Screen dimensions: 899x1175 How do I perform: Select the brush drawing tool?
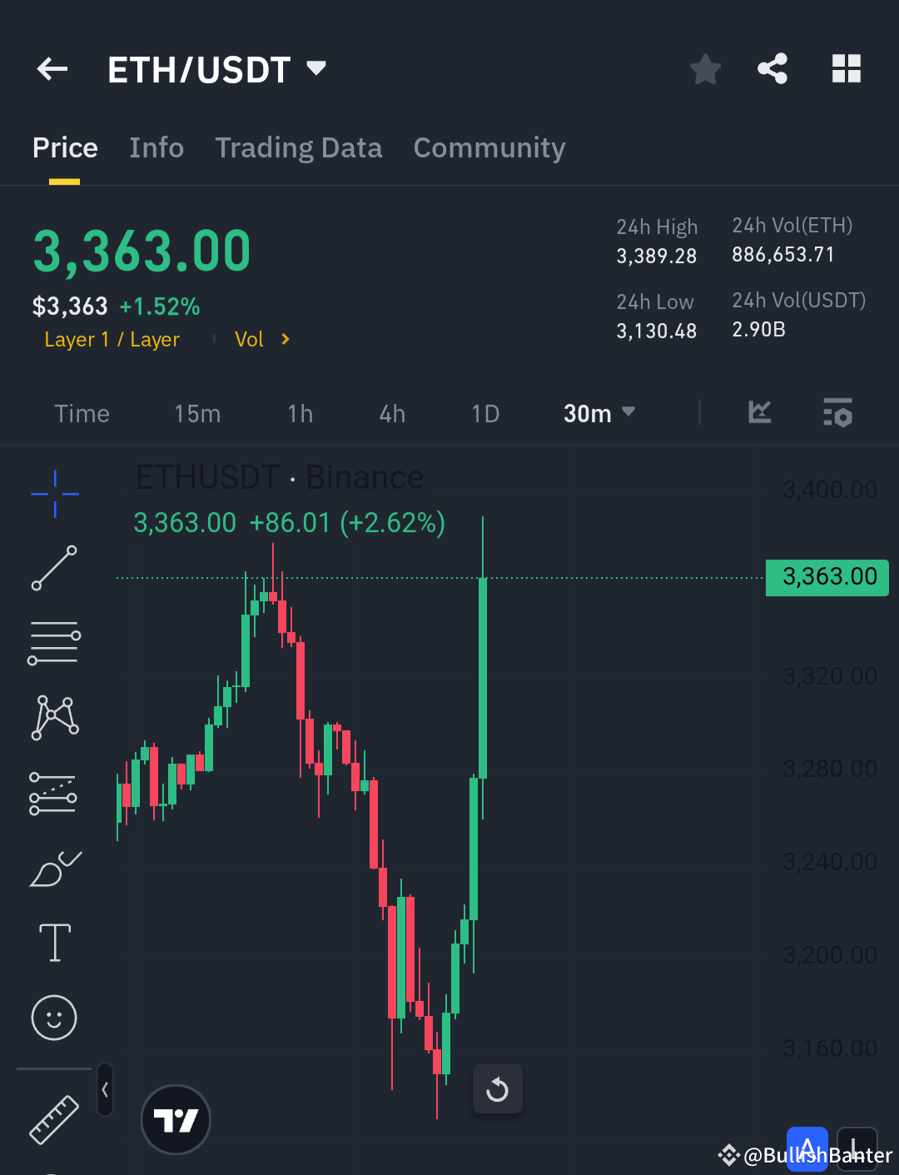[53, 869]
